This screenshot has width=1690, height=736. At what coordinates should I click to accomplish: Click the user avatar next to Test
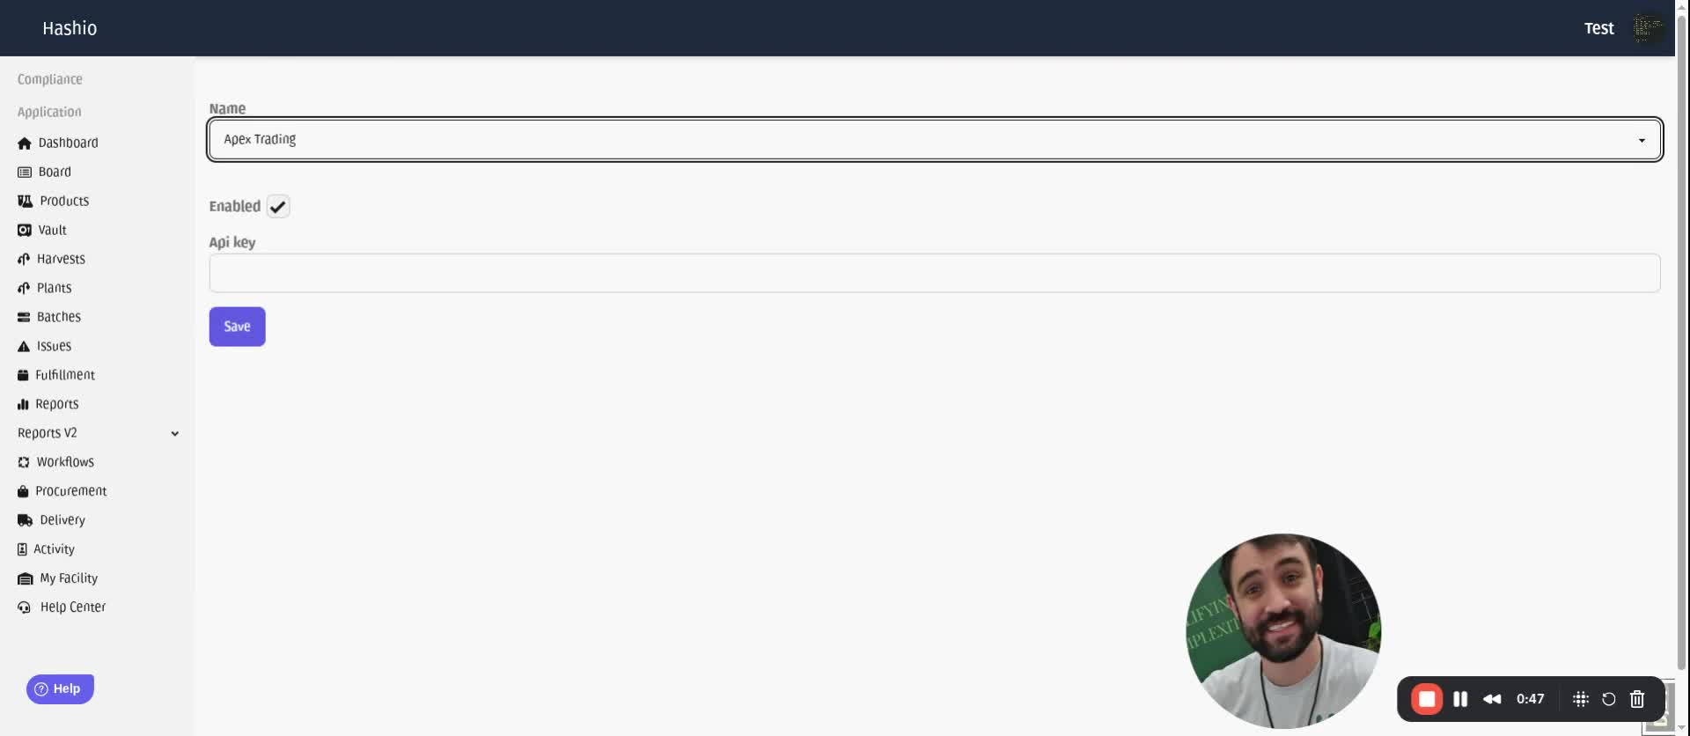(1647, 28)
